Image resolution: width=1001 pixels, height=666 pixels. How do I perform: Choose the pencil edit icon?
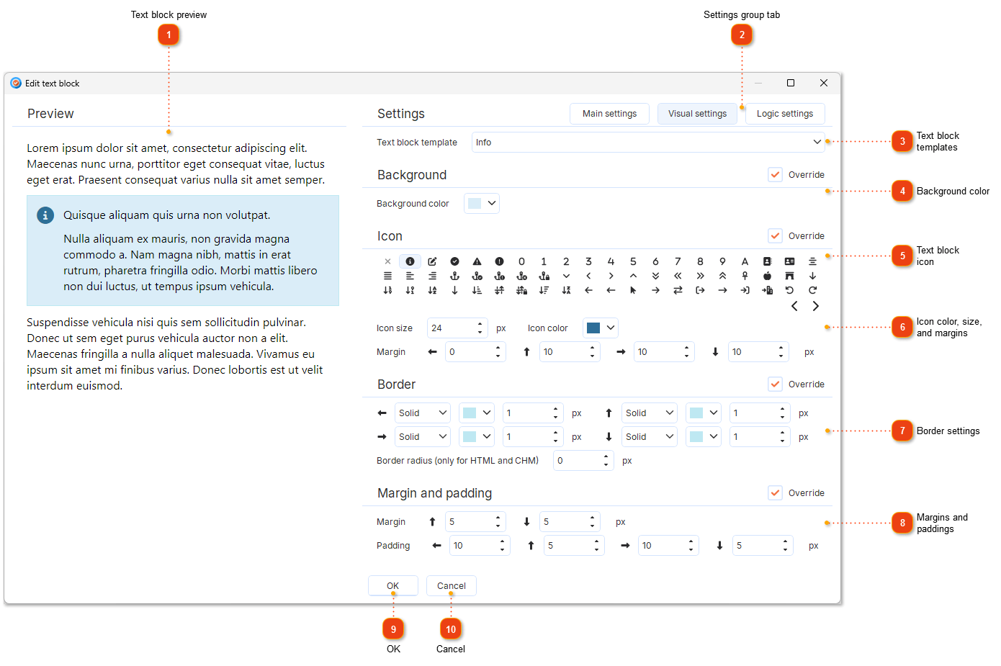tap(432, 261)
